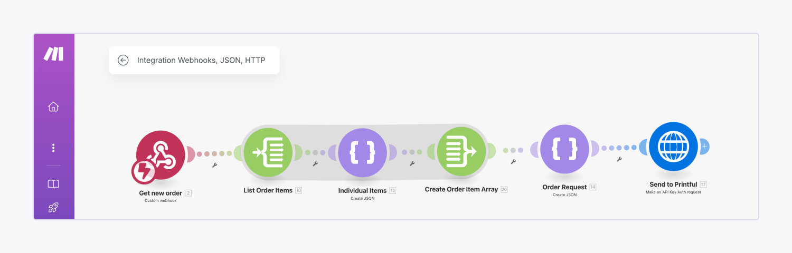Add a module after Send to Printful
The height and width of the screenshot is (253, 792).
tap(704, 147)
